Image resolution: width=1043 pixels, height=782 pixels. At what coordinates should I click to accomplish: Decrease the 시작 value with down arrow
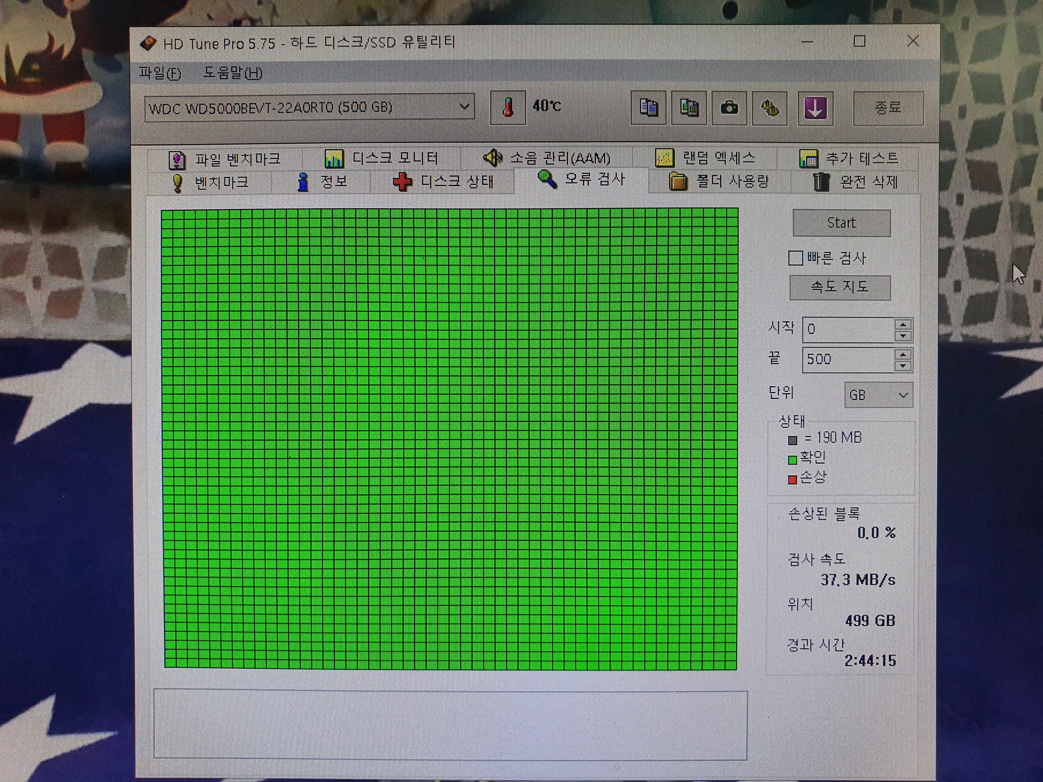(903, 336)
